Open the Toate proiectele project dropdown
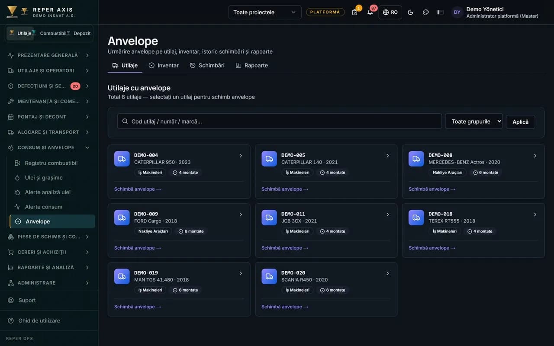The width and height of the screenshot is (554, 346). pos(265,12)
